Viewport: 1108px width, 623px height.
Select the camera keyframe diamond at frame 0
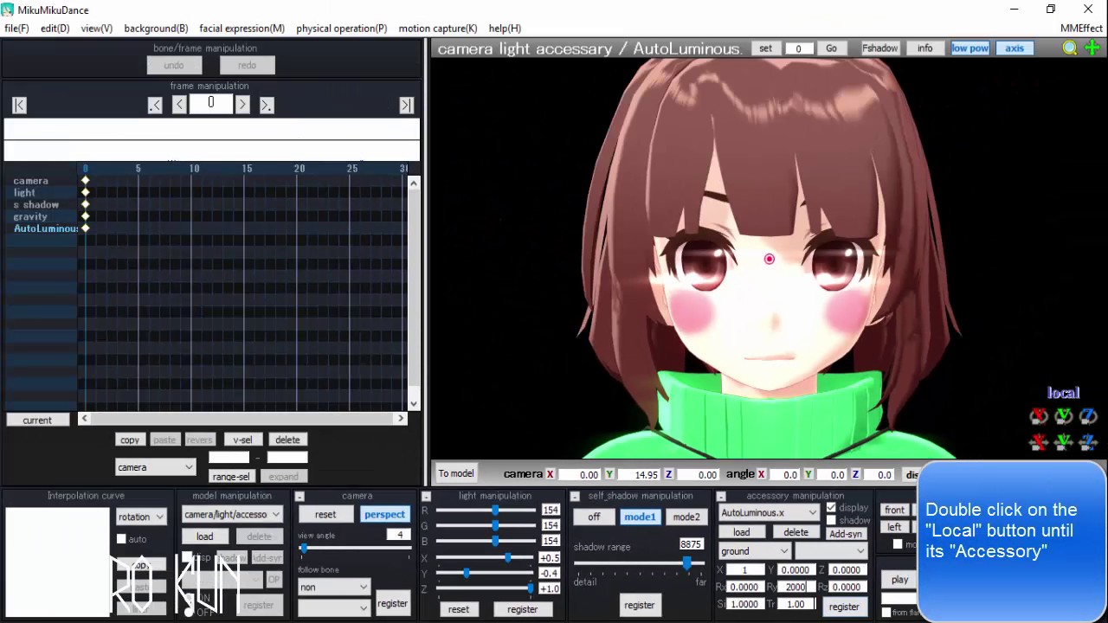85,181
